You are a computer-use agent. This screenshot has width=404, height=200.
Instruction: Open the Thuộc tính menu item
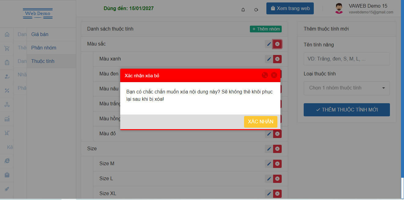43,61
